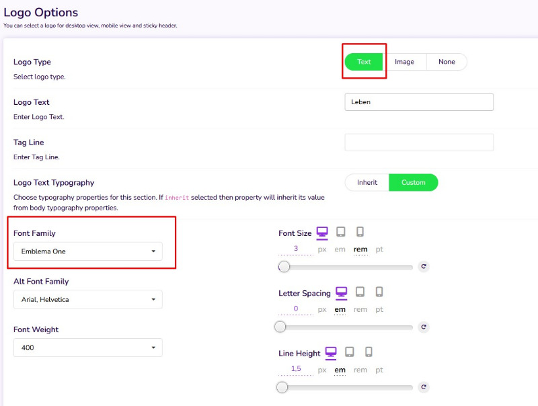
Task: Set Logo Type to None
Action: coord(447,62)
